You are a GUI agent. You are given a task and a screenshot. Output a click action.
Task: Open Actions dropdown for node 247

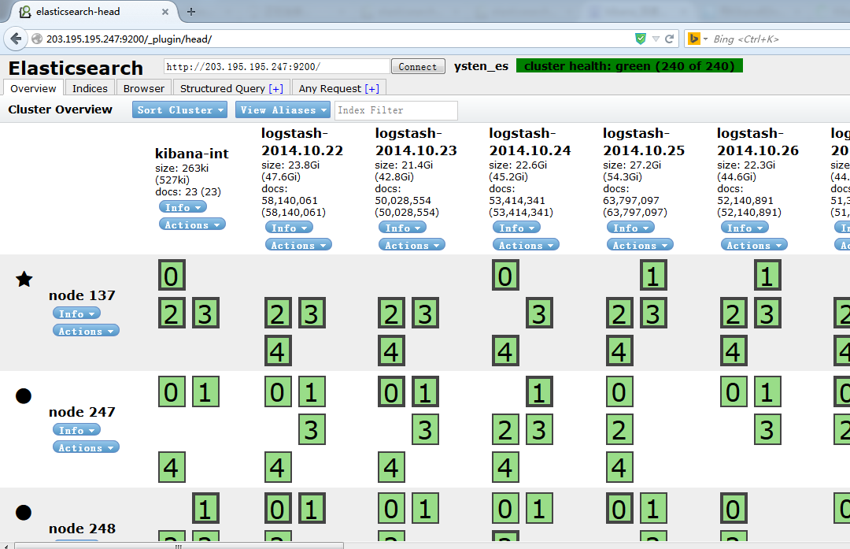(86, 447)
